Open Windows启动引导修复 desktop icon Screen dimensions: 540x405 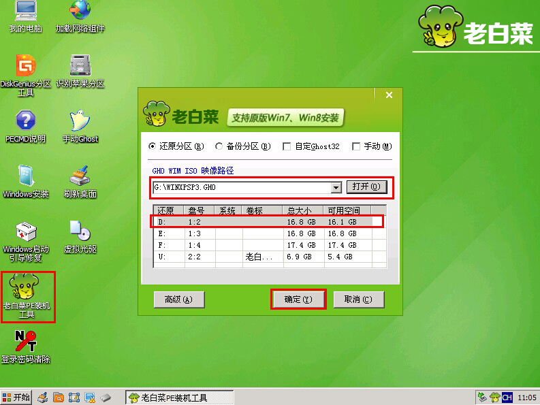[26, 241]
